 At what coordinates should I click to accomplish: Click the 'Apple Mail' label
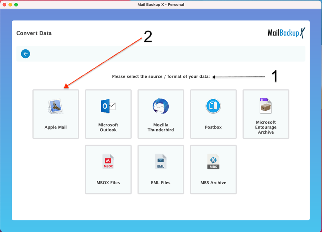click(56, 127)
